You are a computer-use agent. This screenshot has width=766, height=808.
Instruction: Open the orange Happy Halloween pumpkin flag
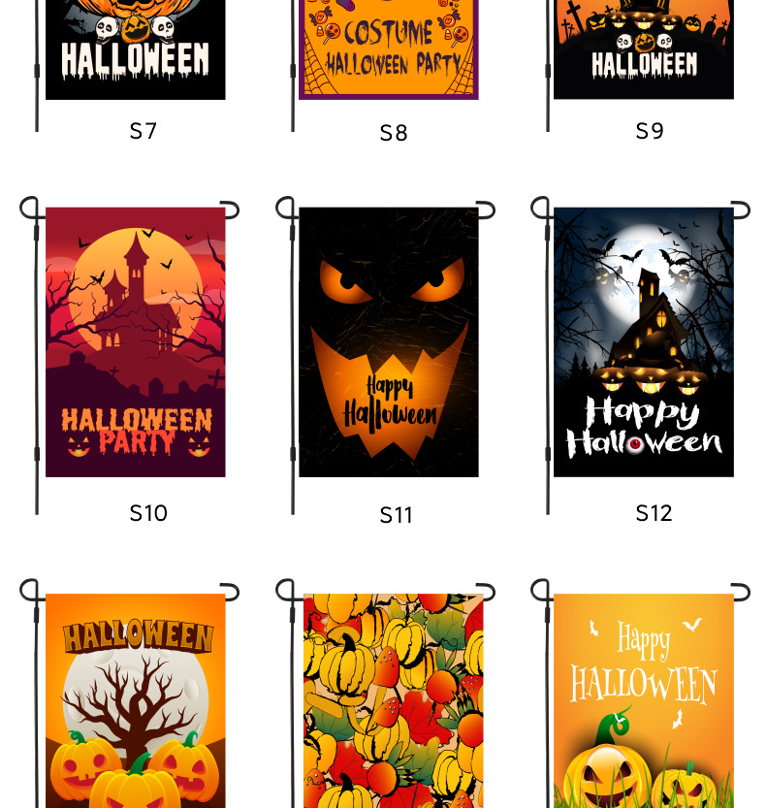pos(644,700)
